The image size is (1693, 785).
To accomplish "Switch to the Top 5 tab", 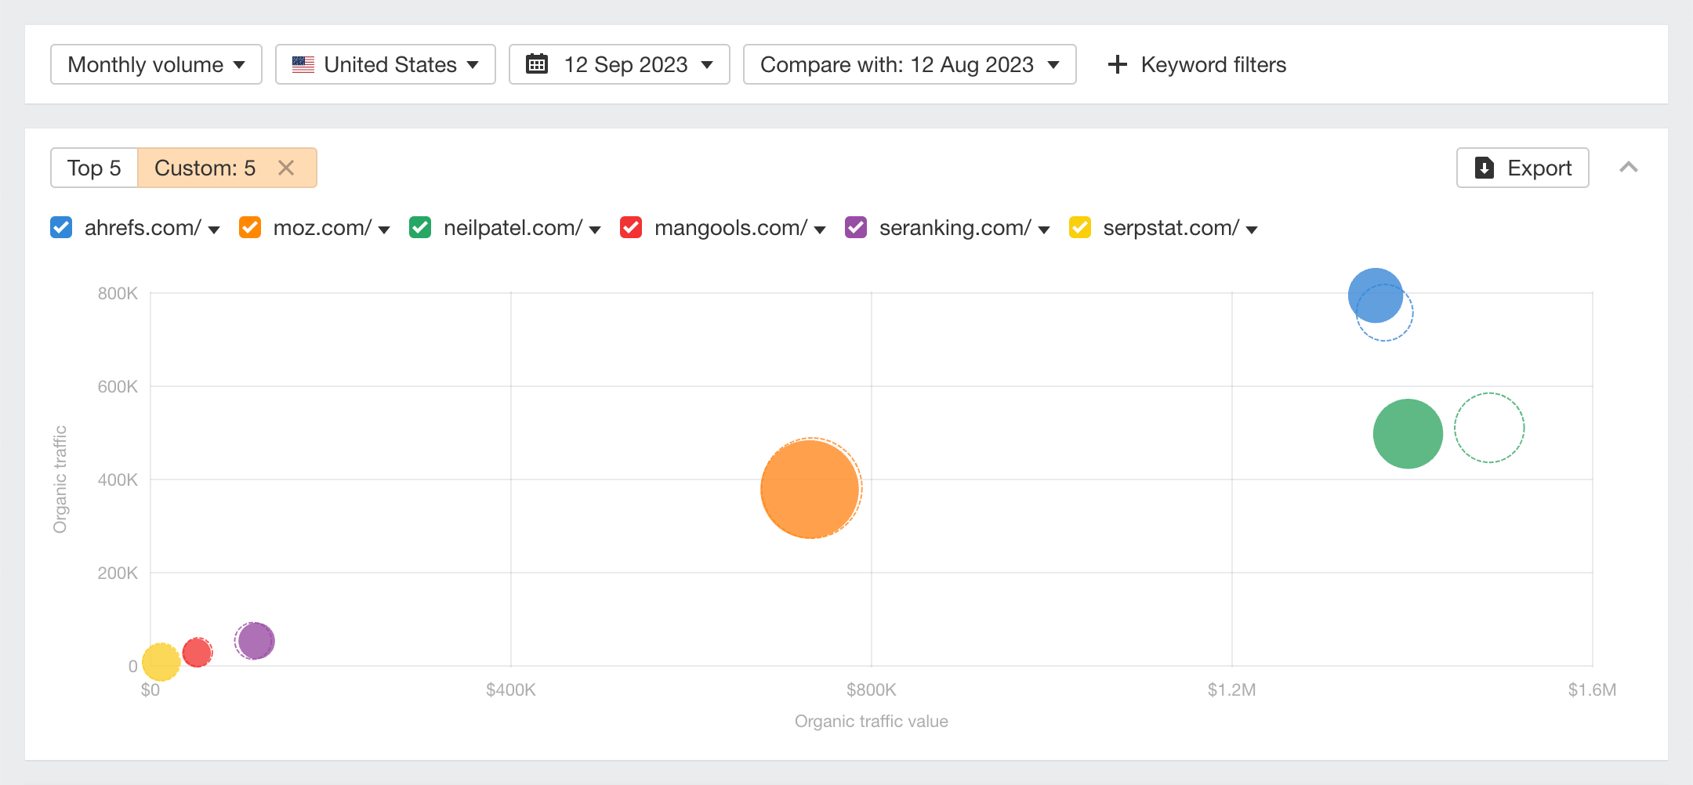I will point(94,167).
